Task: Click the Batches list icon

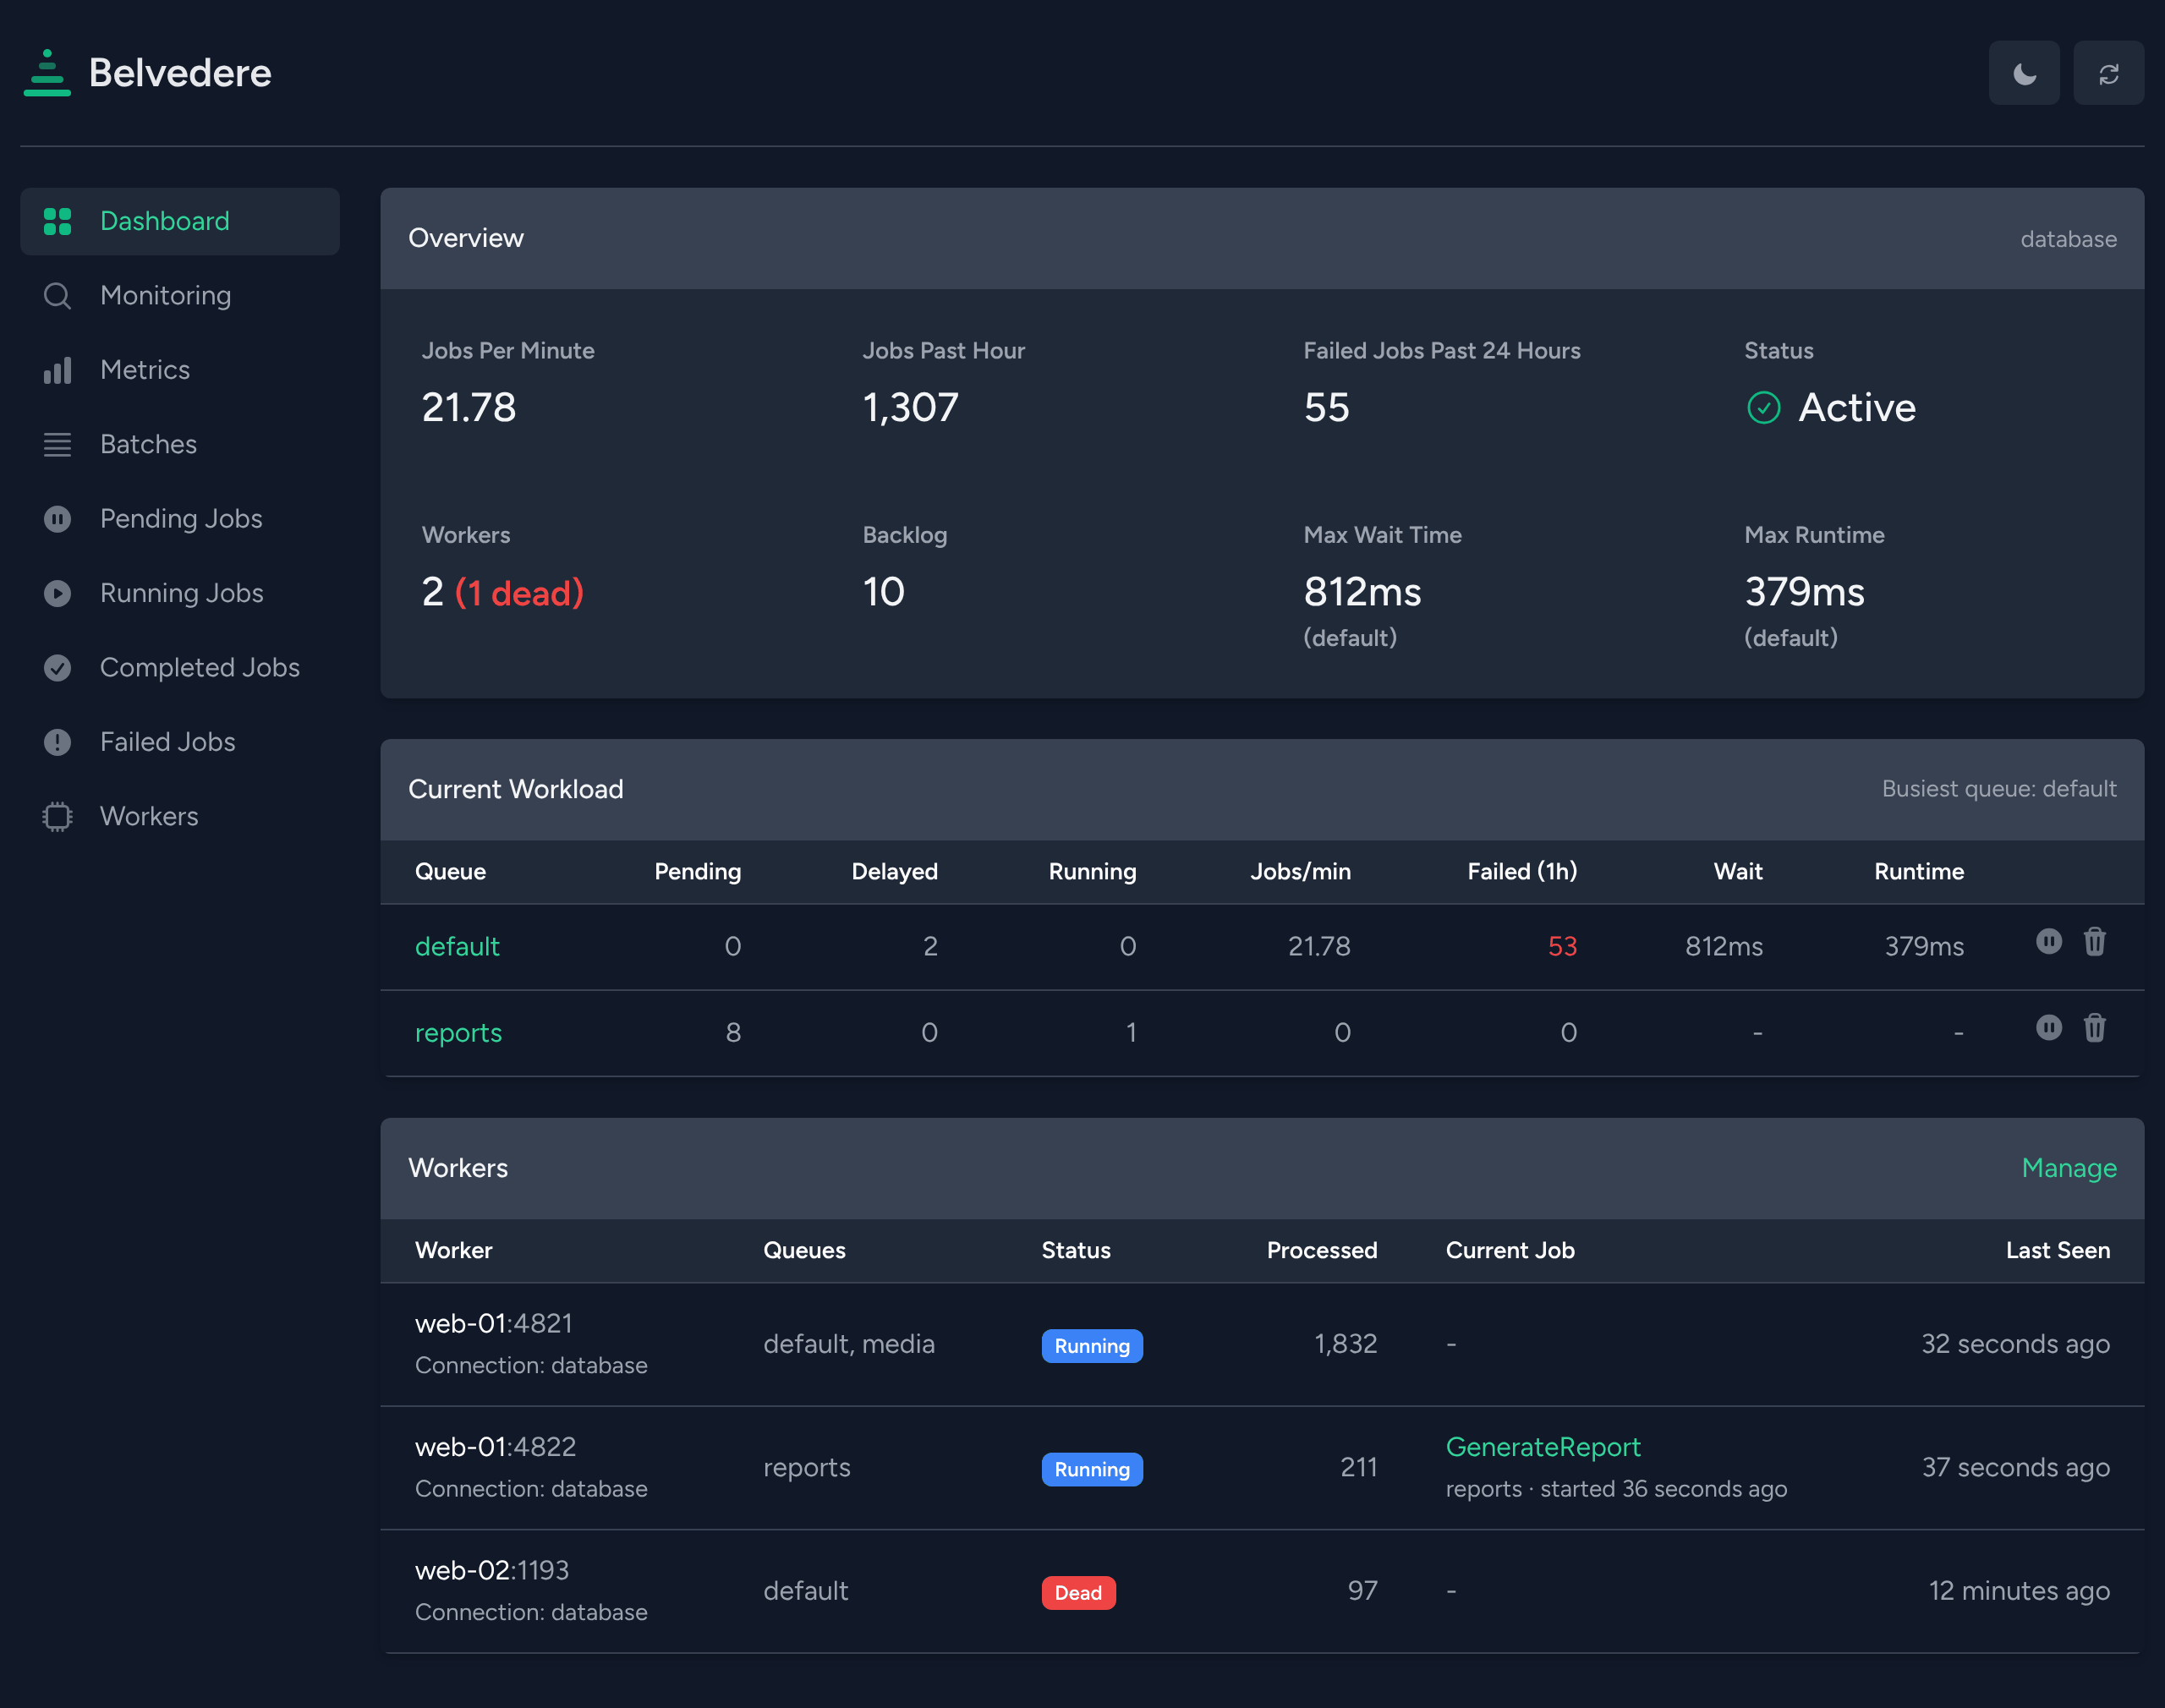Action: [x=58, y=444]
